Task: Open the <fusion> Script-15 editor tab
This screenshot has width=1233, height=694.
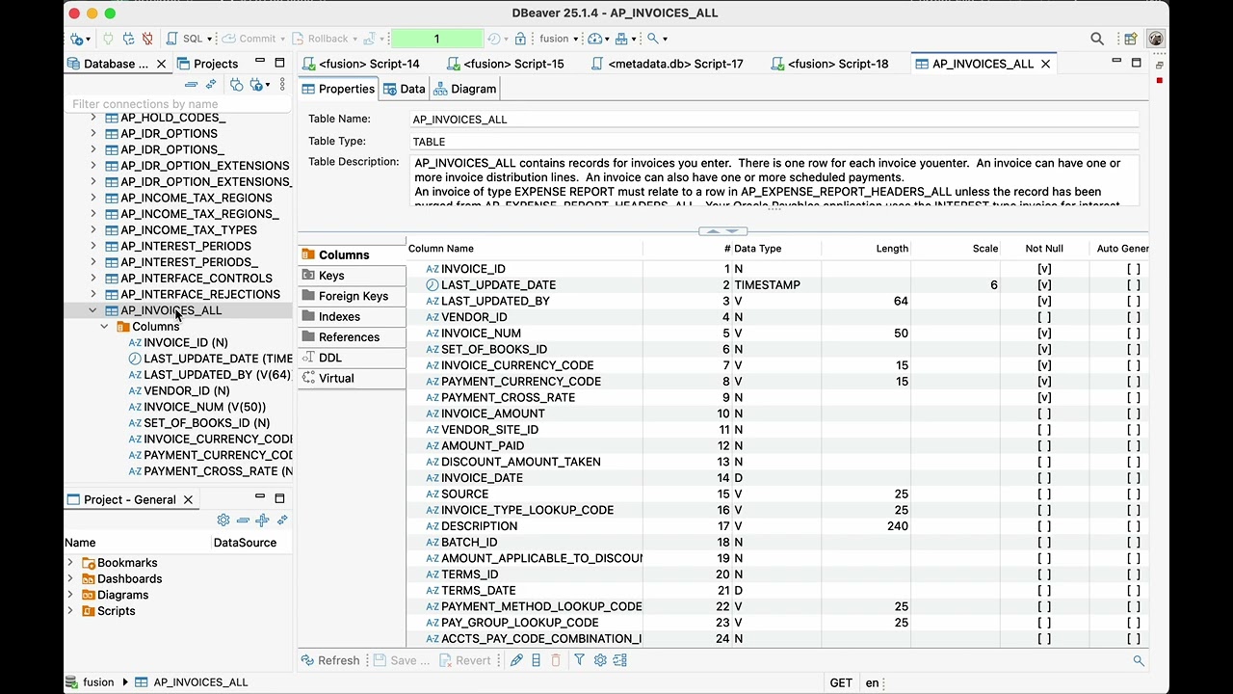Action: point(505,64)
